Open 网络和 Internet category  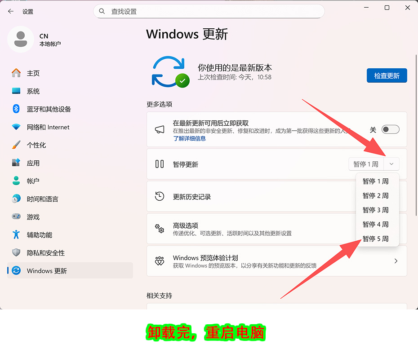tap(70, 127)
